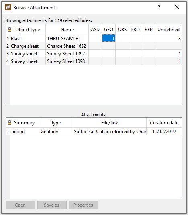The image size is (188, 215).
Task: Click the Object type column header
Action: 28,30
